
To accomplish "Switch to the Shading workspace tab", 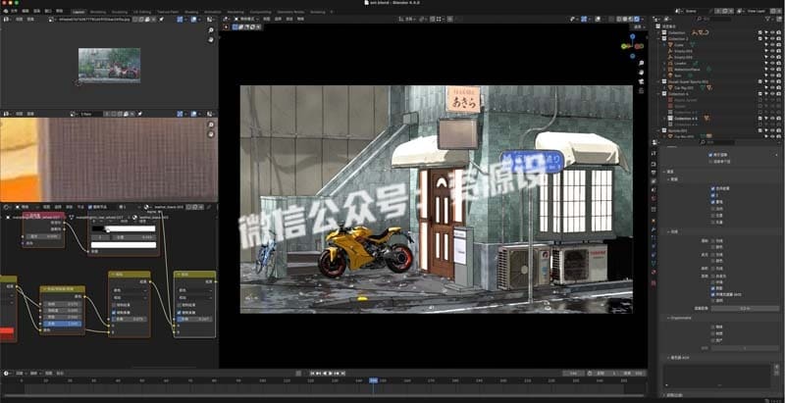I will click(190, 11).
